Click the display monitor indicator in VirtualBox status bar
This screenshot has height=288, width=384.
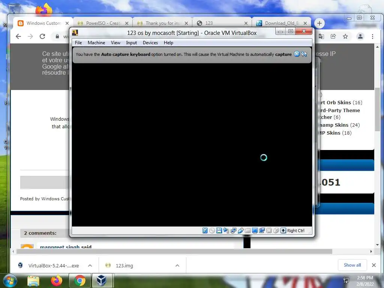[x=255, y=231]
